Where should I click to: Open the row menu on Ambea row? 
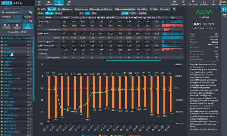(x=31, y=92)
